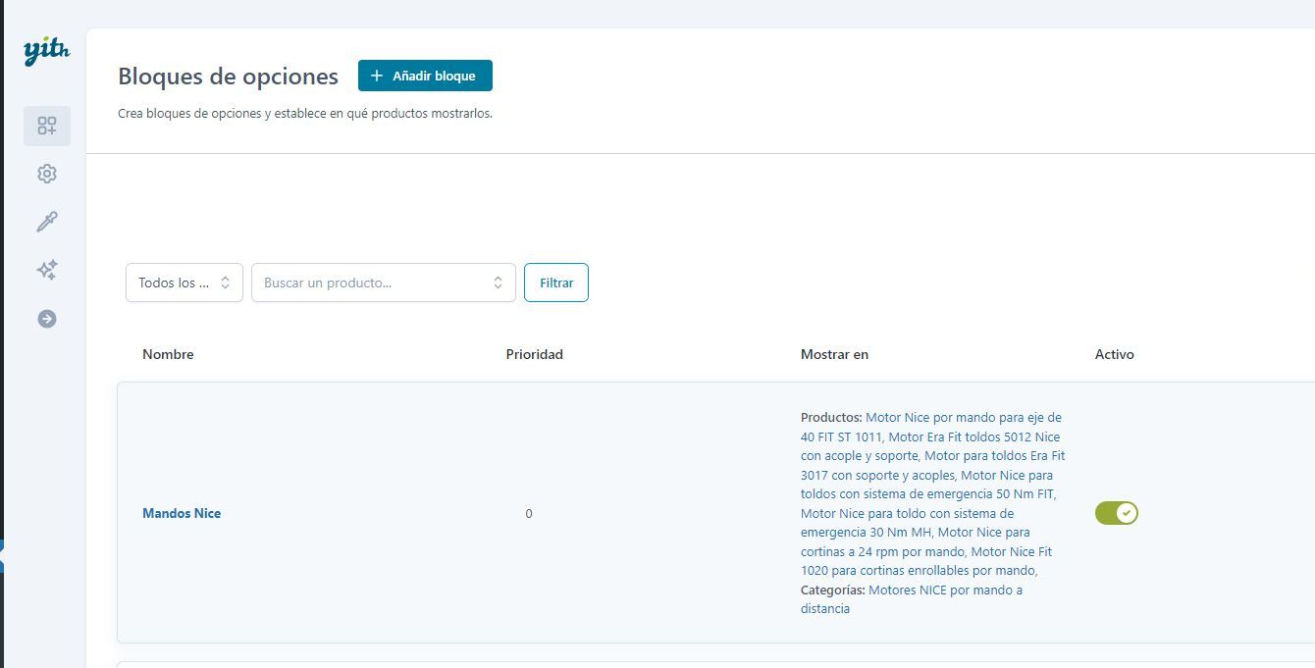Click the plus icon in Añadir bloque
Viewport: 1315px width, 668px height.
tap(377, 76)
